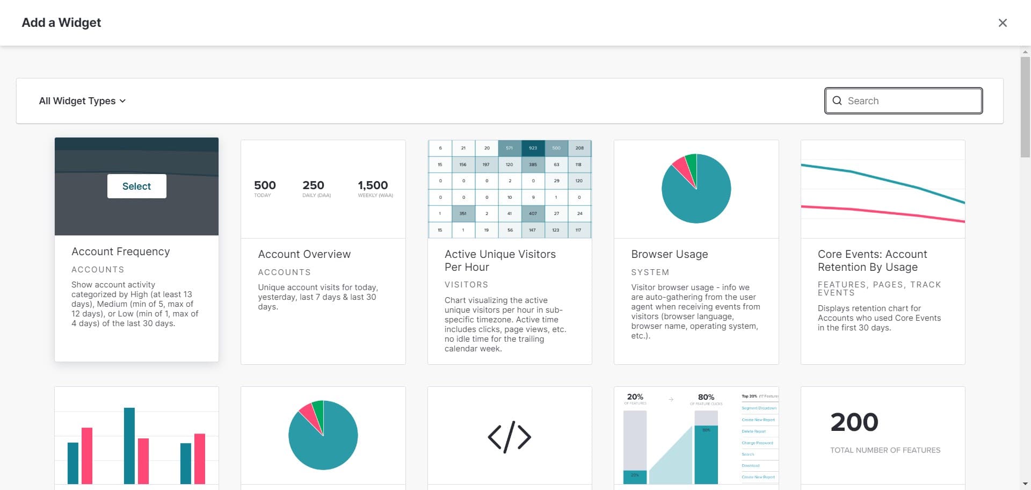The image size is (1031, 490).
Task: Click the Active Unique Visitors Per Hour title
Action: 499,261
